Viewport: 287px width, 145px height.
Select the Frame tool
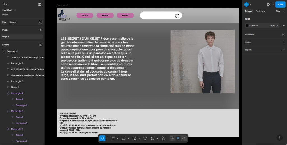[x=113, y=138]
